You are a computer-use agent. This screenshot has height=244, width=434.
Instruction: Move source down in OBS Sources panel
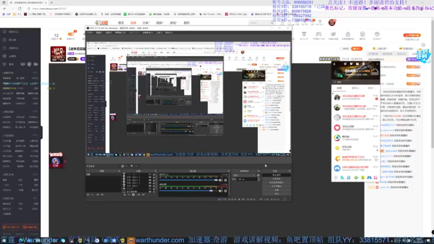(143, 195)
